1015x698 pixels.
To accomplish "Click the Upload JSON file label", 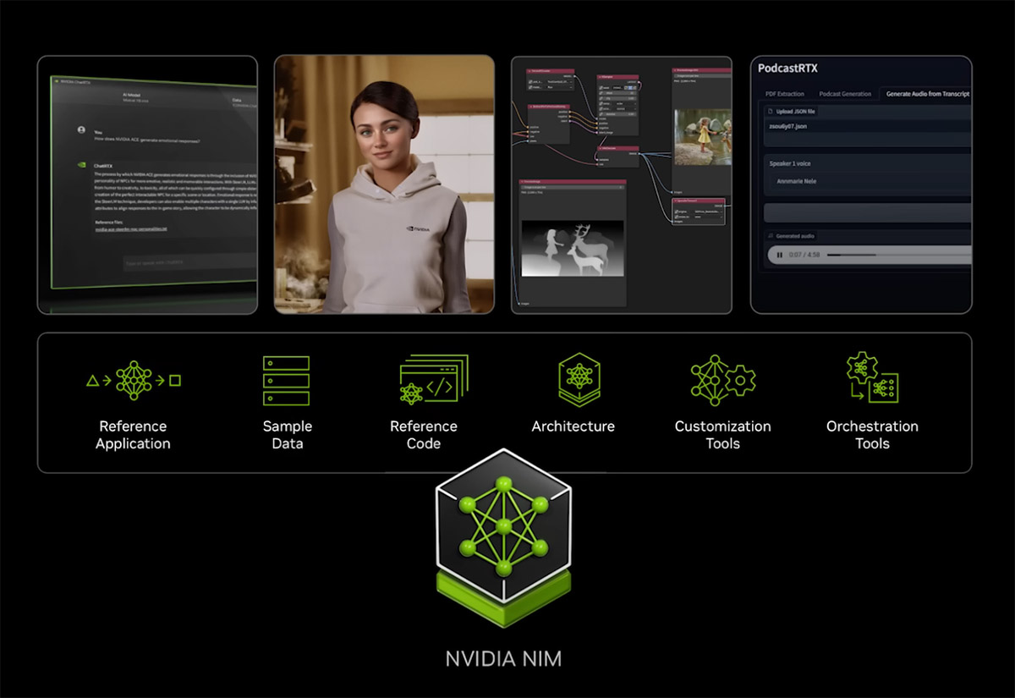I will [x=796, y=112].
